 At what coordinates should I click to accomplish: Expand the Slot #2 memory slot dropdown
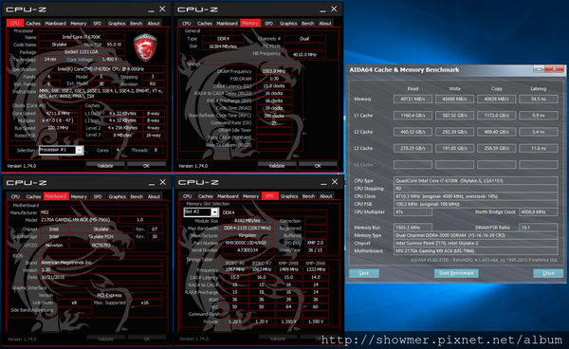(x=215, y=212)
